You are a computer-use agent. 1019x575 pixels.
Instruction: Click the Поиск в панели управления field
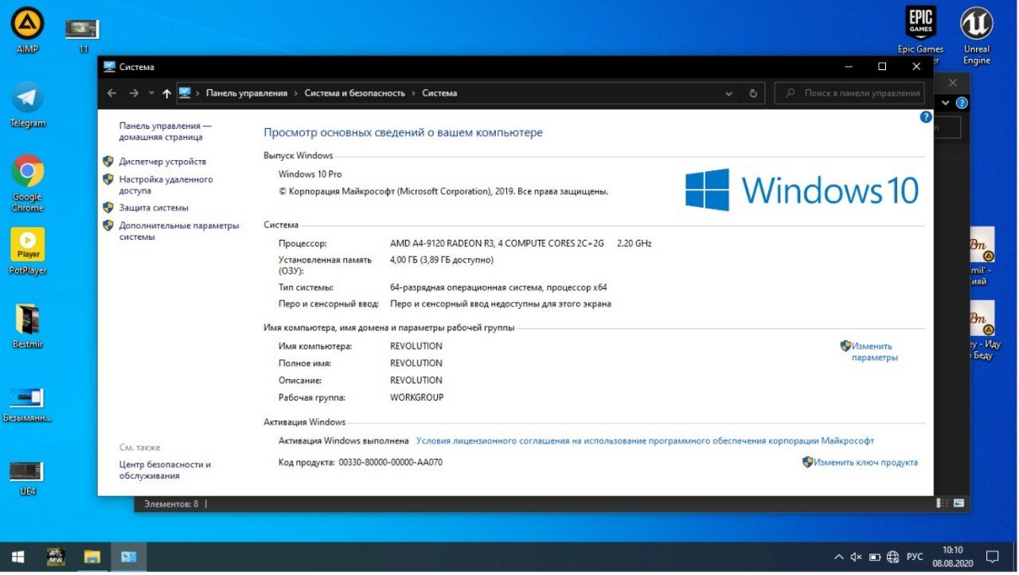[x=849, y=93]
